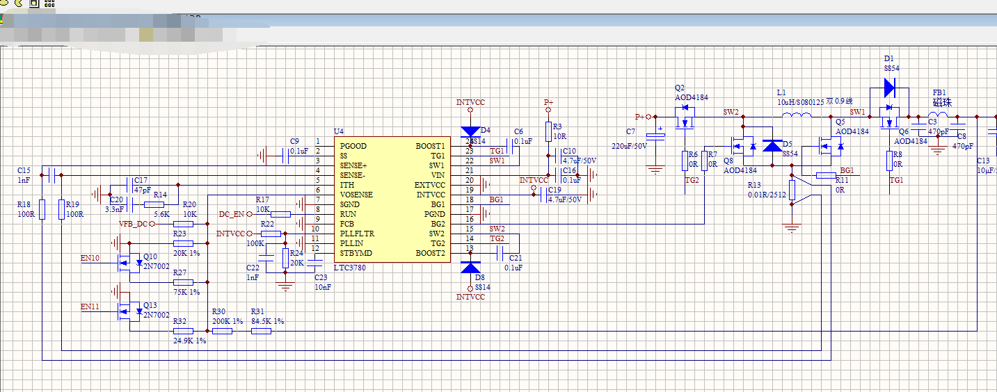Click the Q5 designator label
The image size is (997, 392).
(x=840, y=122)
